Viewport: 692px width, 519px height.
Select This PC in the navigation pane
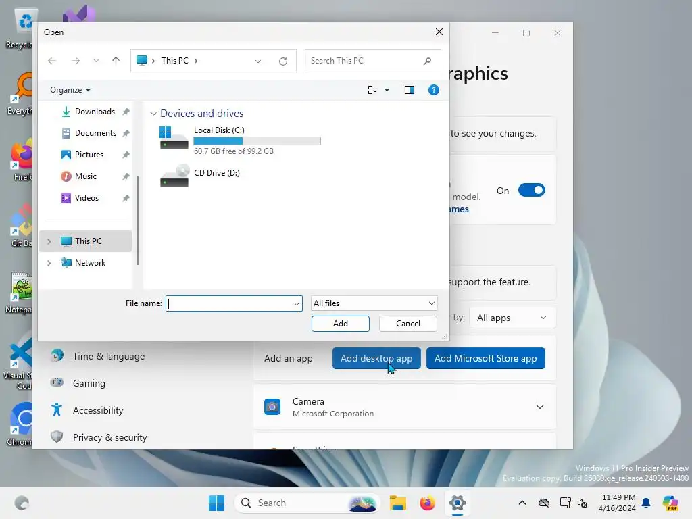[x=86, y=241]
